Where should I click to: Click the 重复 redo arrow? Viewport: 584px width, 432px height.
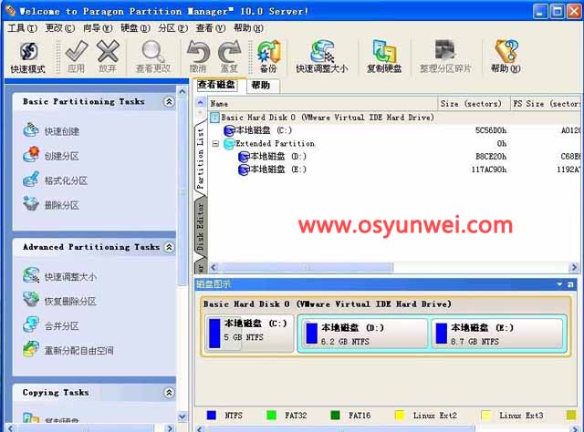(x=229, y=51)
